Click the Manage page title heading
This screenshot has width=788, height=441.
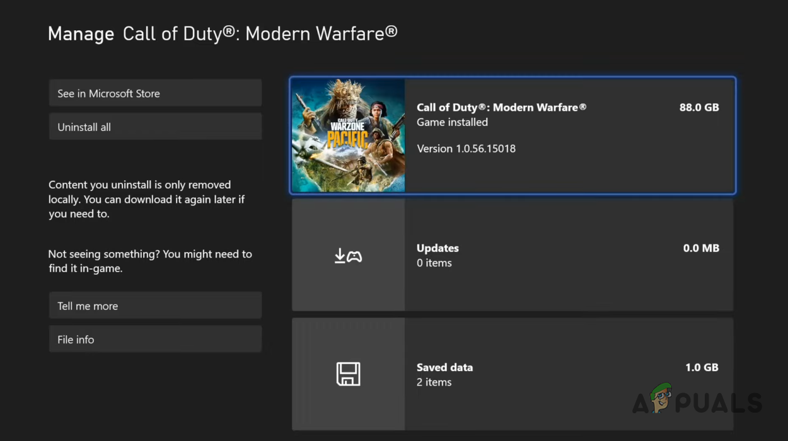click(x=223, y=33)
